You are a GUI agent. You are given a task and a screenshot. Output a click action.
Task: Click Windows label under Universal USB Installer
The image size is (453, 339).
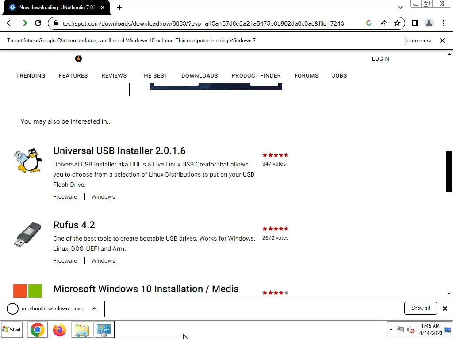pos(103,196)
